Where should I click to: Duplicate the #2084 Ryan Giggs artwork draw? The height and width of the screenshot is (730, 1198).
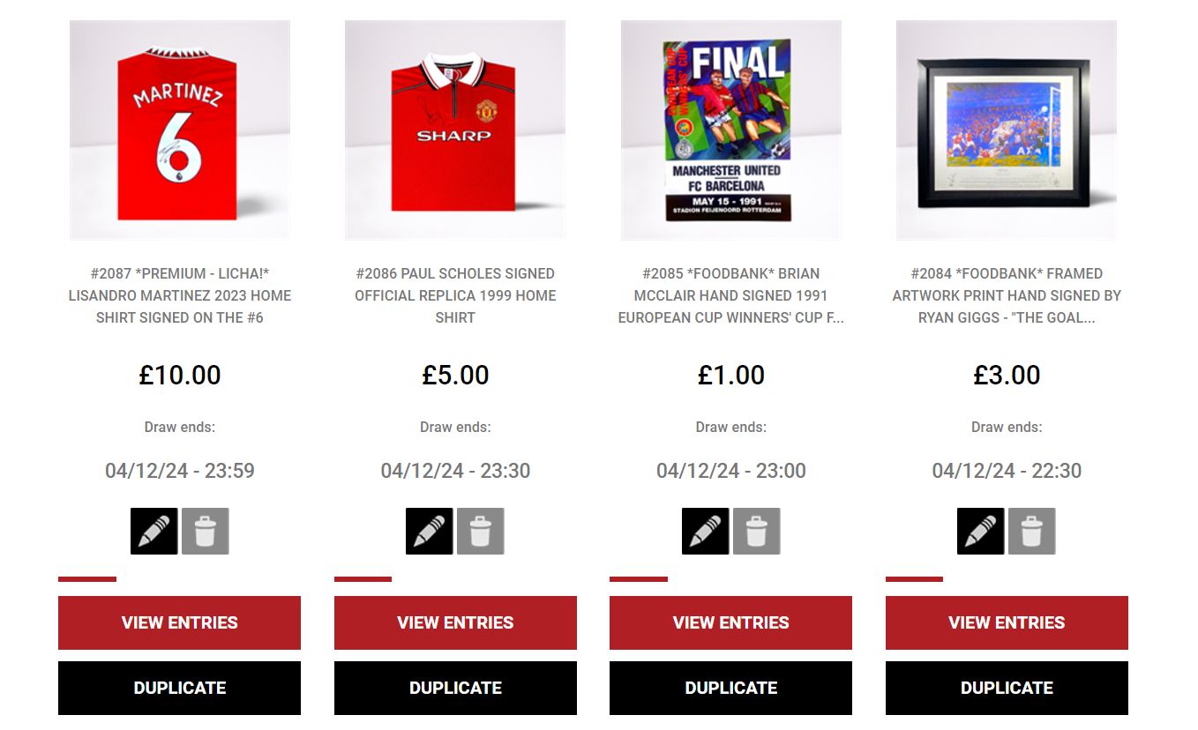1007,688
